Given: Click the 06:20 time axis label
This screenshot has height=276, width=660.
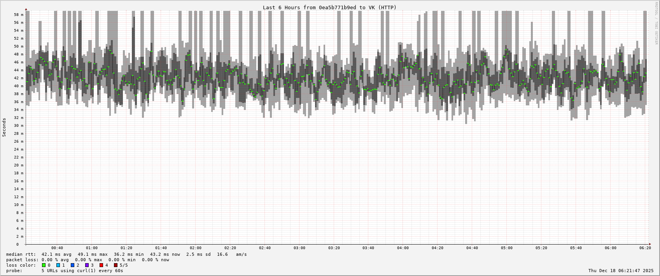Looking at the screenshot, I should click(x=645, y=248).
